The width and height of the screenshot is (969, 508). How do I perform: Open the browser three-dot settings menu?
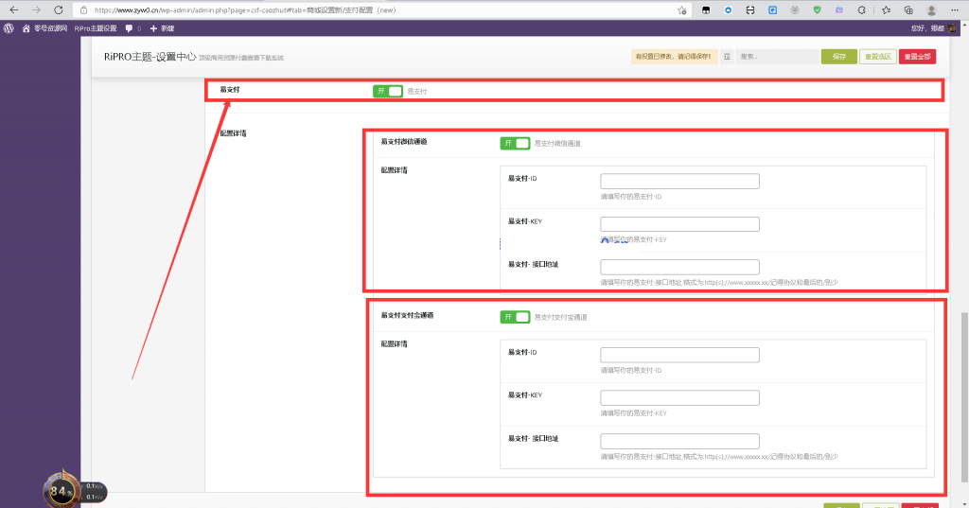click(954, 9)
